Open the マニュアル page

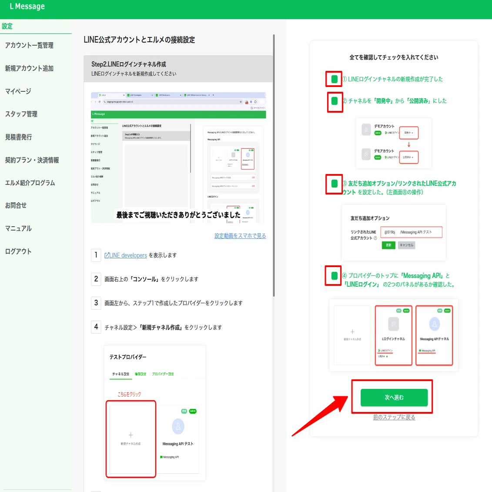click(x=18, y=228)
